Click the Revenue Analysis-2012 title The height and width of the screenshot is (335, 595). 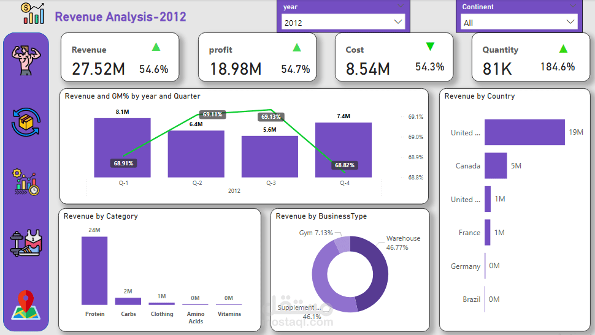point(121,17)
